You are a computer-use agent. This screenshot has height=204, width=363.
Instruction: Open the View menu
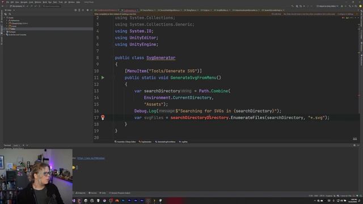pyautogui.click(x=17, y=2)
